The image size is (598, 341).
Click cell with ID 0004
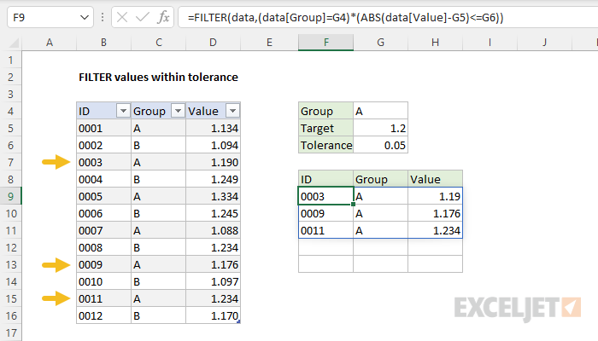103,179
